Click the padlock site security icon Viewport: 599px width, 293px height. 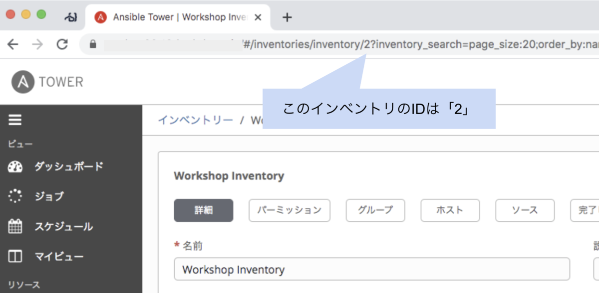92,44
